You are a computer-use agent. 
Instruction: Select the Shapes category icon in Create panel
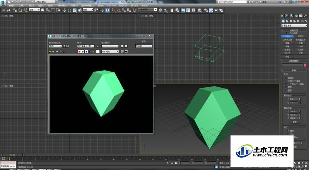pos(287,21)
